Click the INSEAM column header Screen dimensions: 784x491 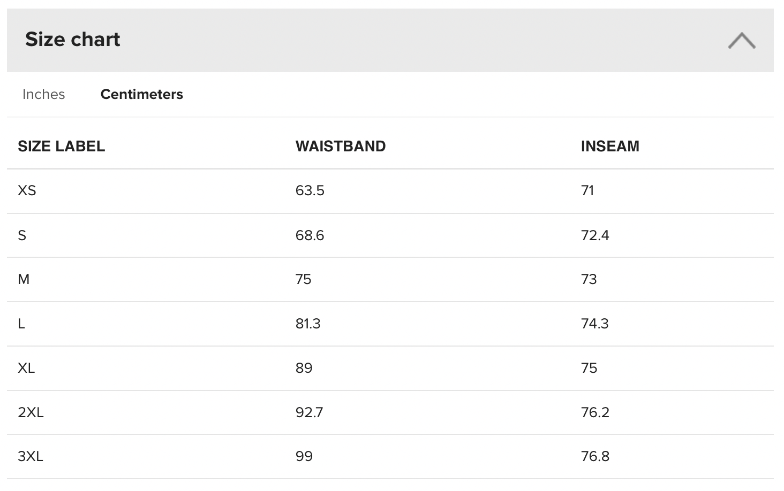(x=610, y=146)
